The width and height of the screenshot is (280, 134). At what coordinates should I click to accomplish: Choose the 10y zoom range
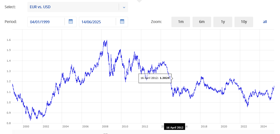244,22
